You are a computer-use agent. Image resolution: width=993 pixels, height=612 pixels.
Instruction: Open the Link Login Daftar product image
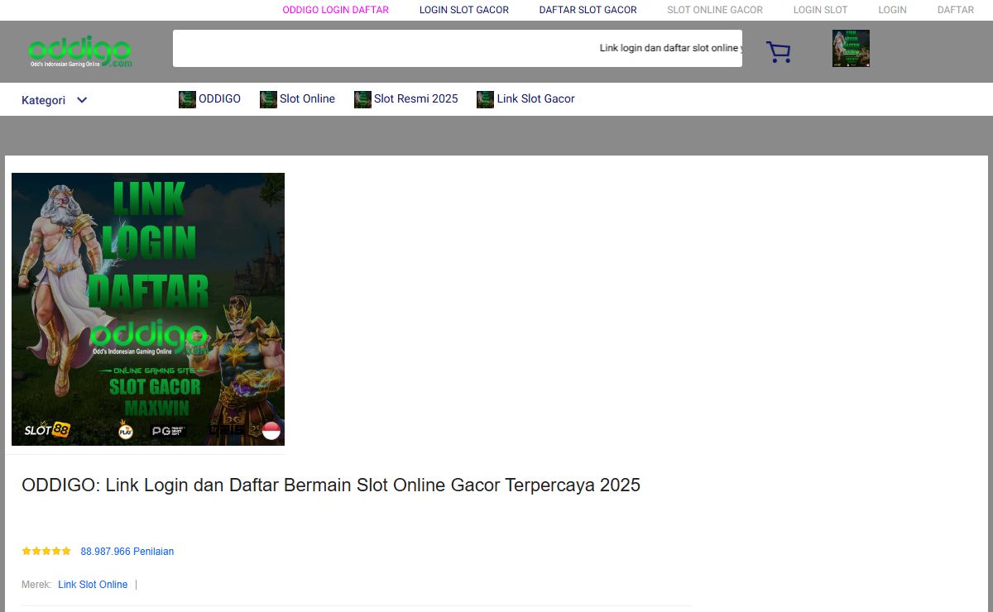click(x=148, y=309)
